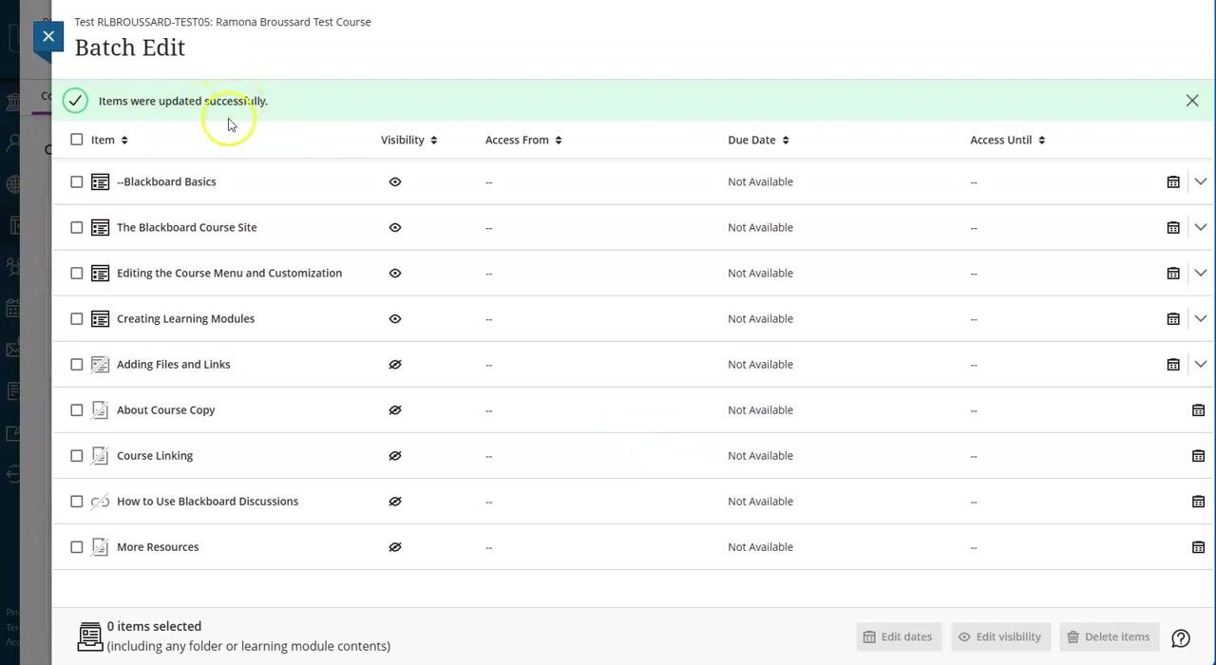Click the Batch Edit heading
Viewport: 1216px width, 665px height.
click(x=130, y=47)
